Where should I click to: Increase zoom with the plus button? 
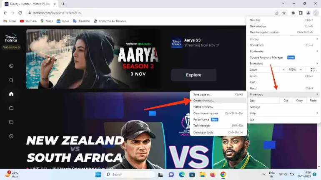pyautogui.click(x=301, y=69)
